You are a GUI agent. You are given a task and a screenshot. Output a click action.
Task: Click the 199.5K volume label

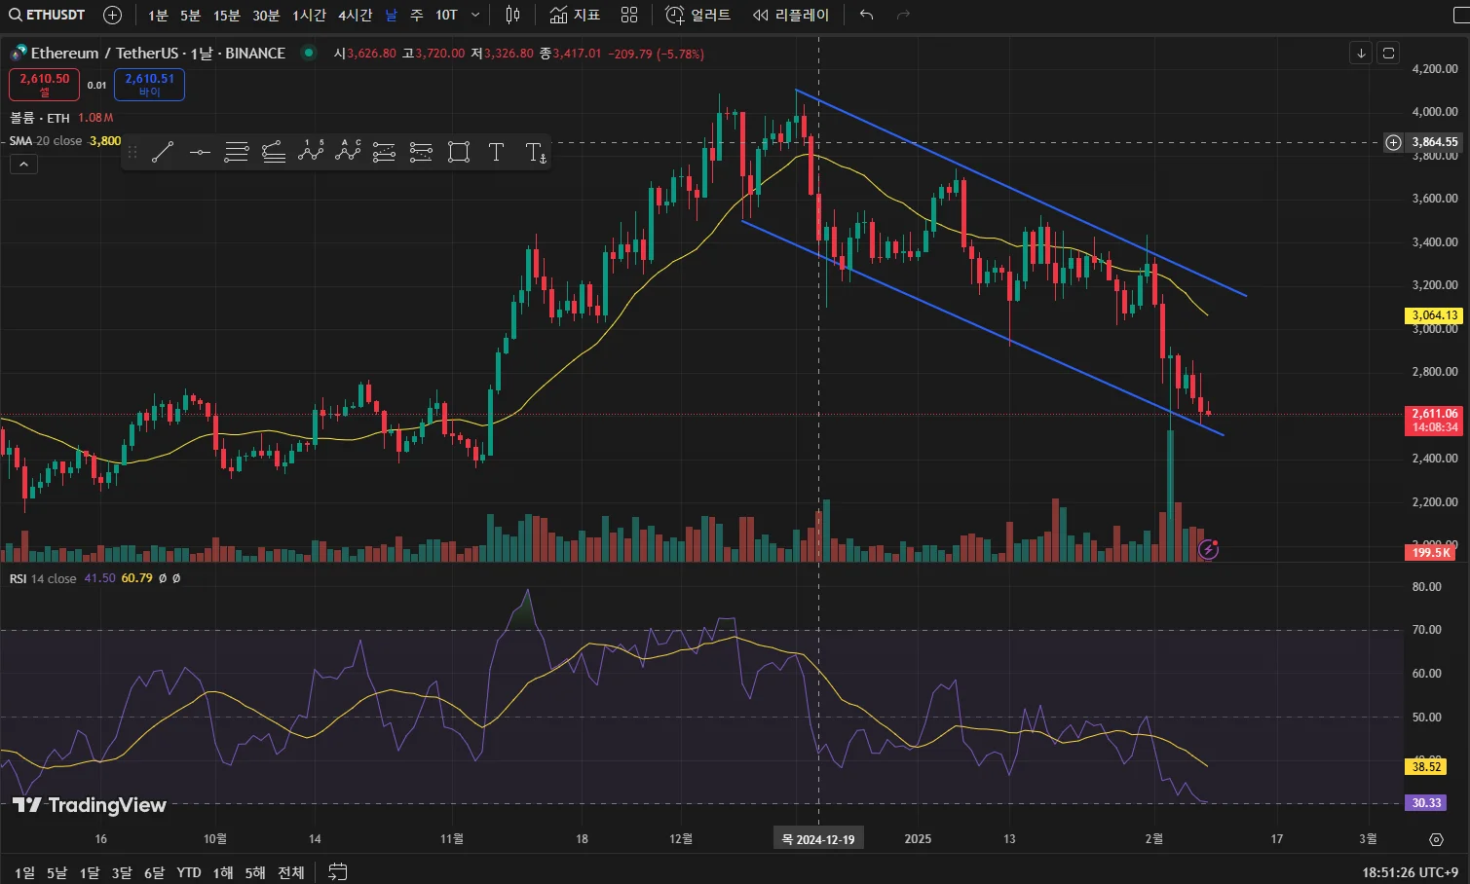pos(1430,552)
